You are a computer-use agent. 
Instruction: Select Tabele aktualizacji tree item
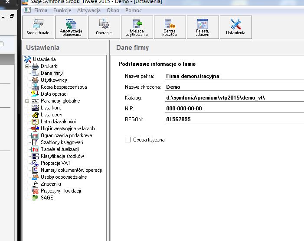60,149
